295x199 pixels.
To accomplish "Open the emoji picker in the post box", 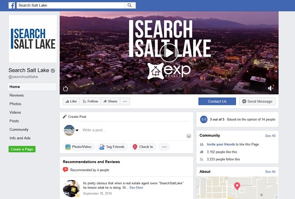I will click(x=189, y=136).
